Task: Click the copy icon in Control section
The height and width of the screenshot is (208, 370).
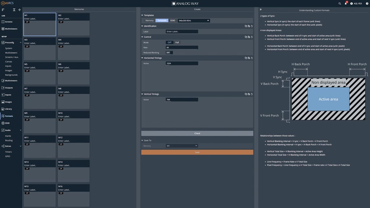Action: click(246, 37)
